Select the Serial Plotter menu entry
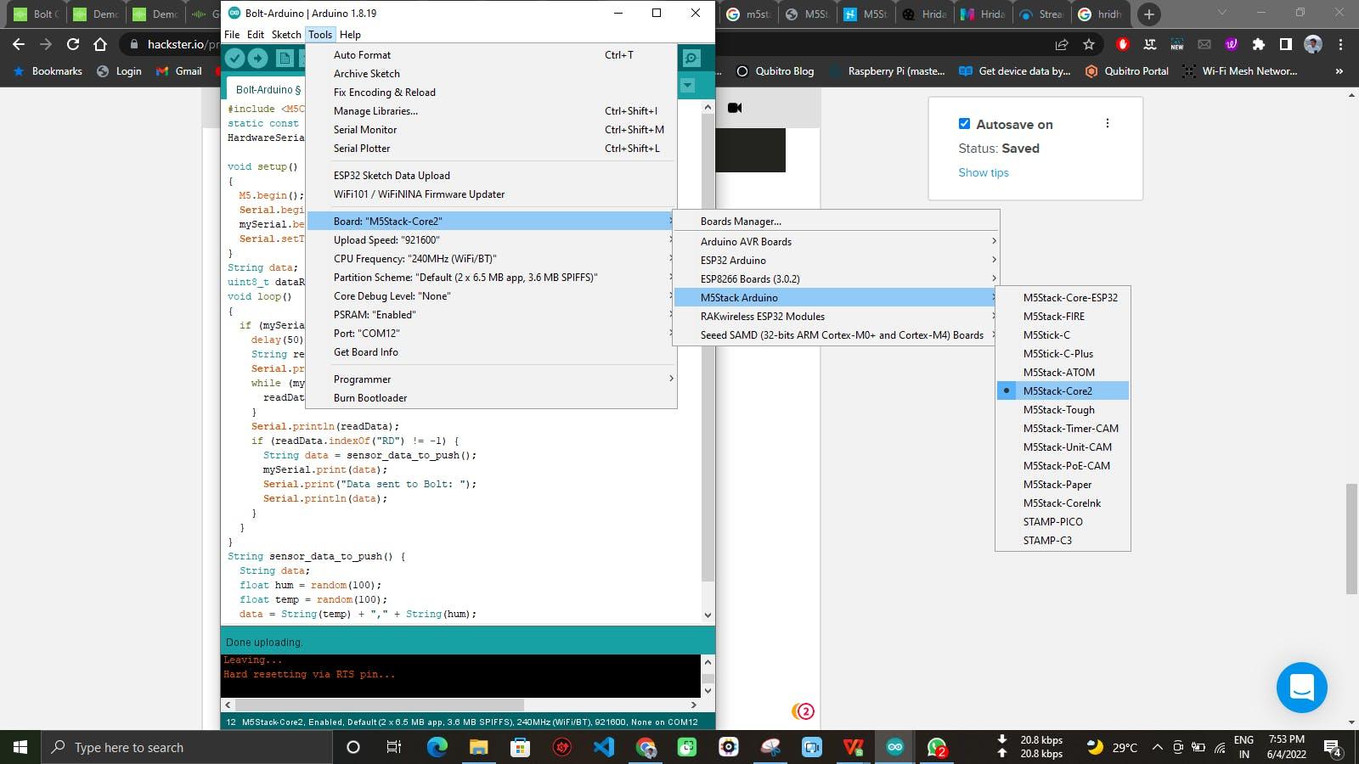 pos(492,149)
